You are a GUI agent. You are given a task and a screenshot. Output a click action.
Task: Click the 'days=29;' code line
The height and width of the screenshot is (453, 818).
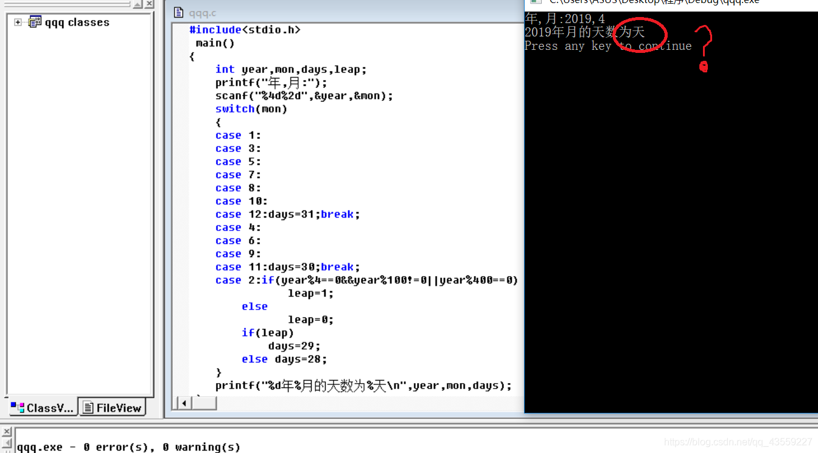(x=294, y=346)
